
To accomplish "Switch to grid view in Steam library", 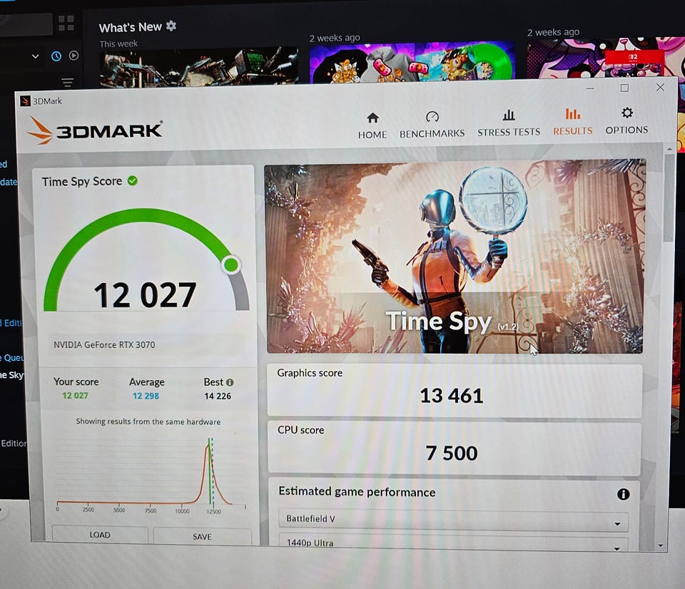I will pyautogui.click(x=66, y=23).
